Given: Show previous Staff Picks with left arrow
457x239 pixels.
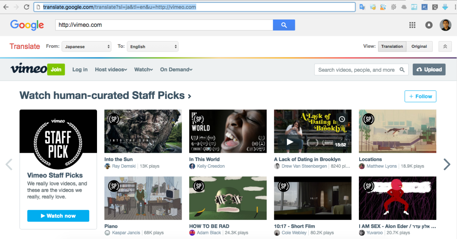Looking at the screenshot, I should tap(9, 164).
